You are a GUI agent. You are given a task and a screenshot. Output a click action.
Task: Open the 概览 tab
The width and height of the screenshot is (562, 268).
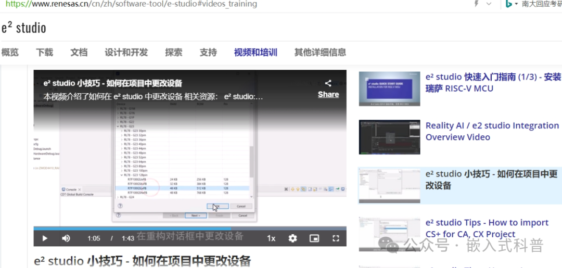click(x=10, y=53)
